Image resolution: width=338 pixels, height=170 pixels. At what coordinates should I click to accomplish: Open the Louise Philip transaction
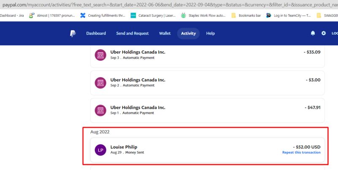click(207, 150)
